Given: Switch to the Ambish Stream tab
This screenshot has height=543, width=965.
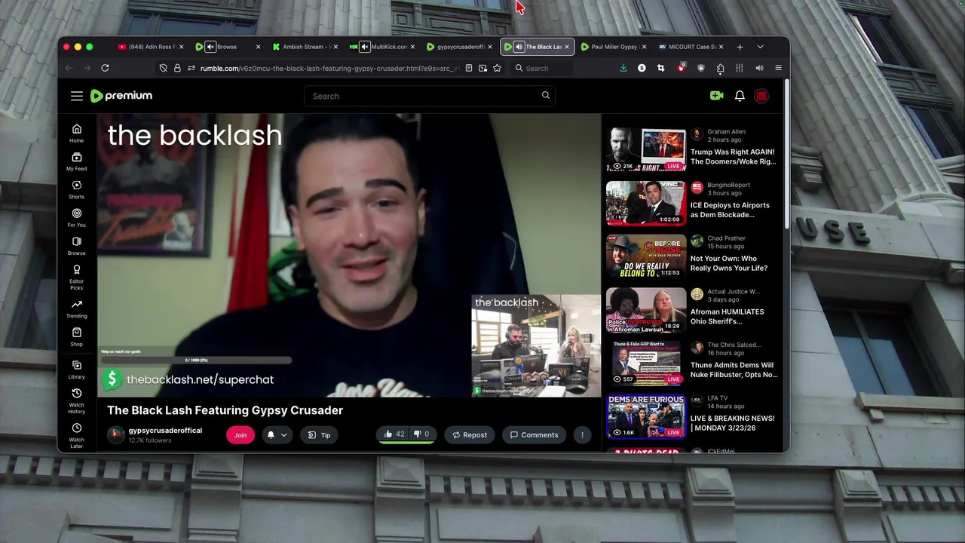Looking at the screenshot, I should pos(305,47).
